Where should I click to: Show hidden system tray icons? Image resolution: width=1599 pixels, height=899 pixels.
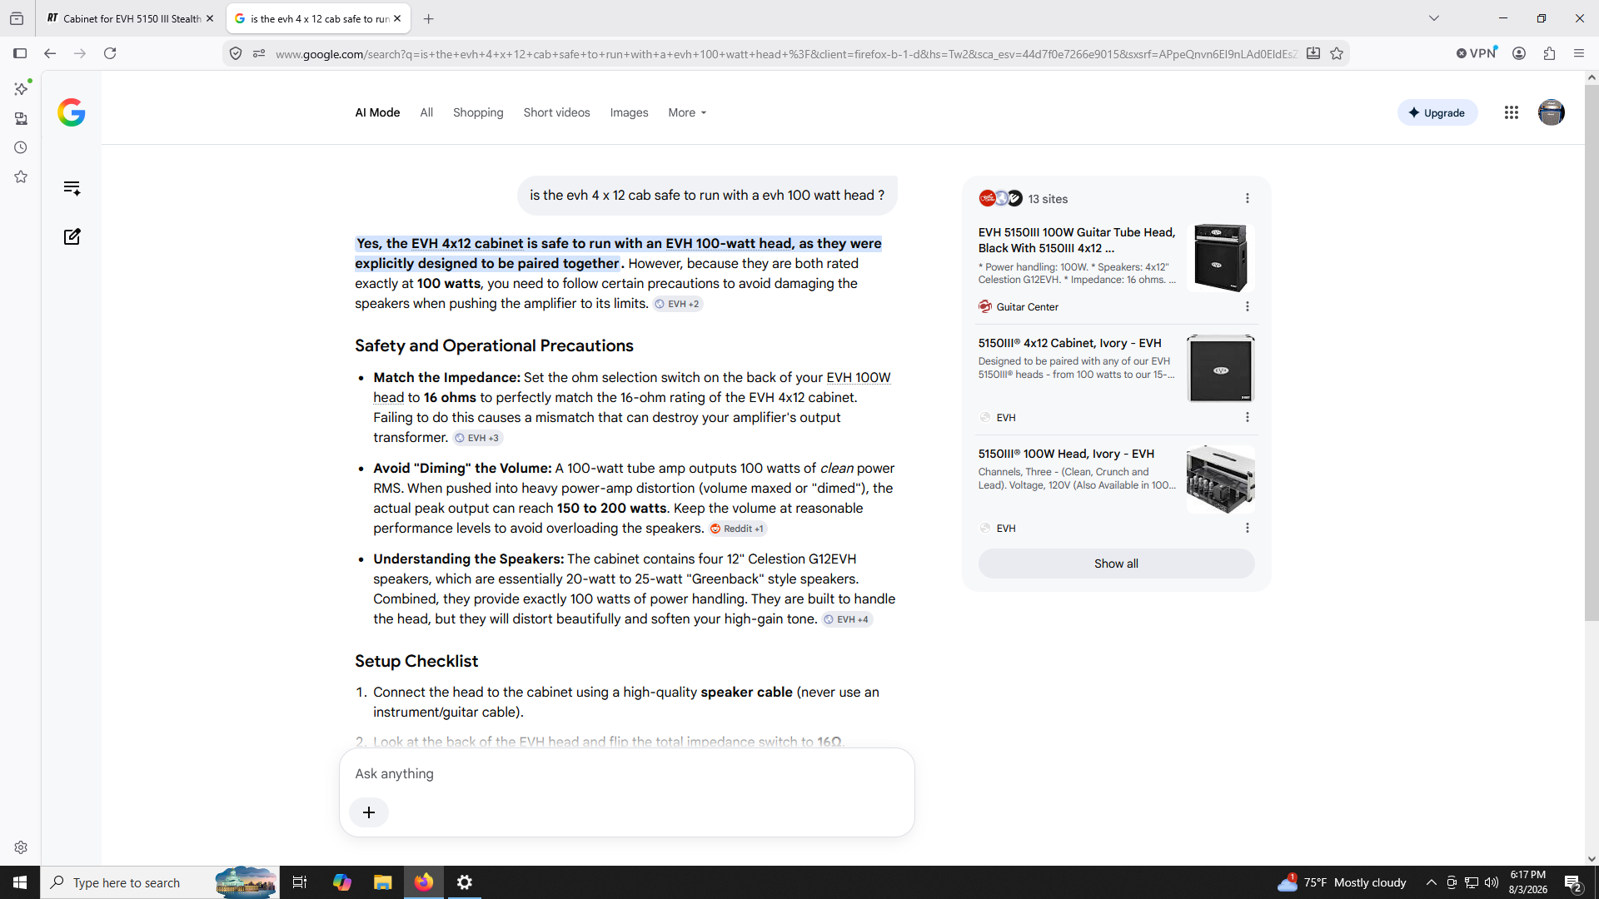1431,882
